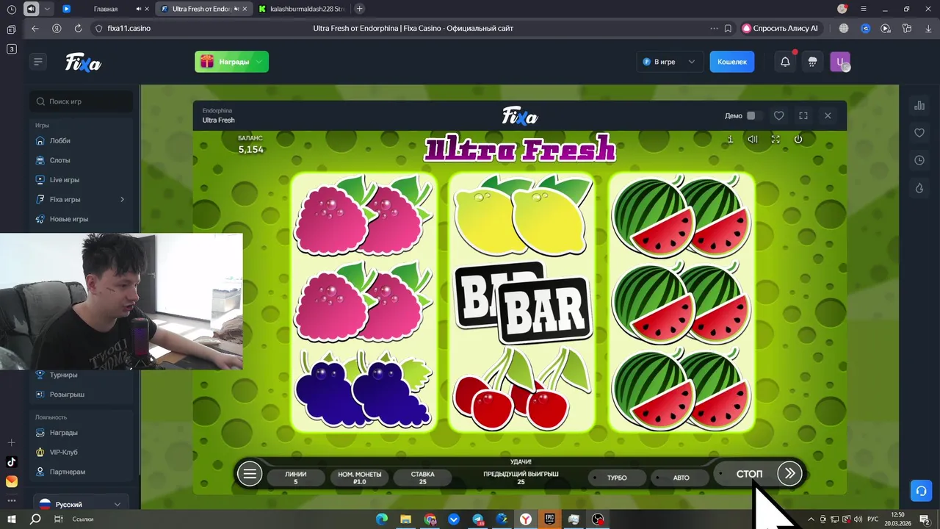The width and height of the screenshot is (940, 529).
Task: Expand the browser sound control dropdown arrow
Action: tap(48, 9)
